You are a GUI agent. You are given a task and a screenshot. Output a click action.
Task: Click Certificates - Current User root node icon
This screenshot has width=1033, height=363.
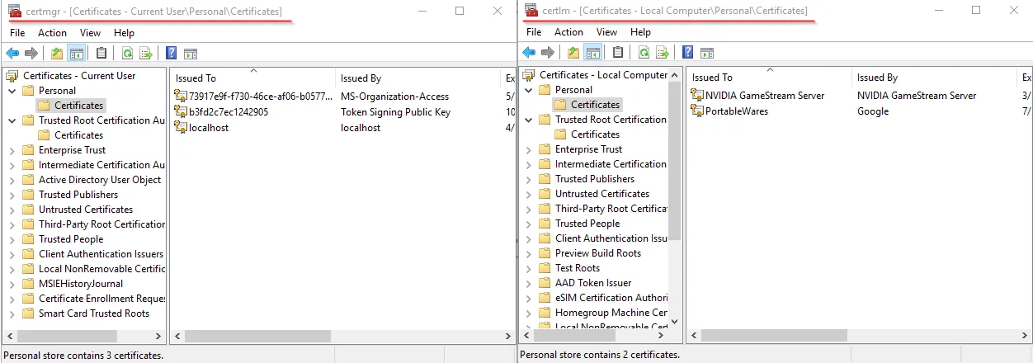point(14,76)
